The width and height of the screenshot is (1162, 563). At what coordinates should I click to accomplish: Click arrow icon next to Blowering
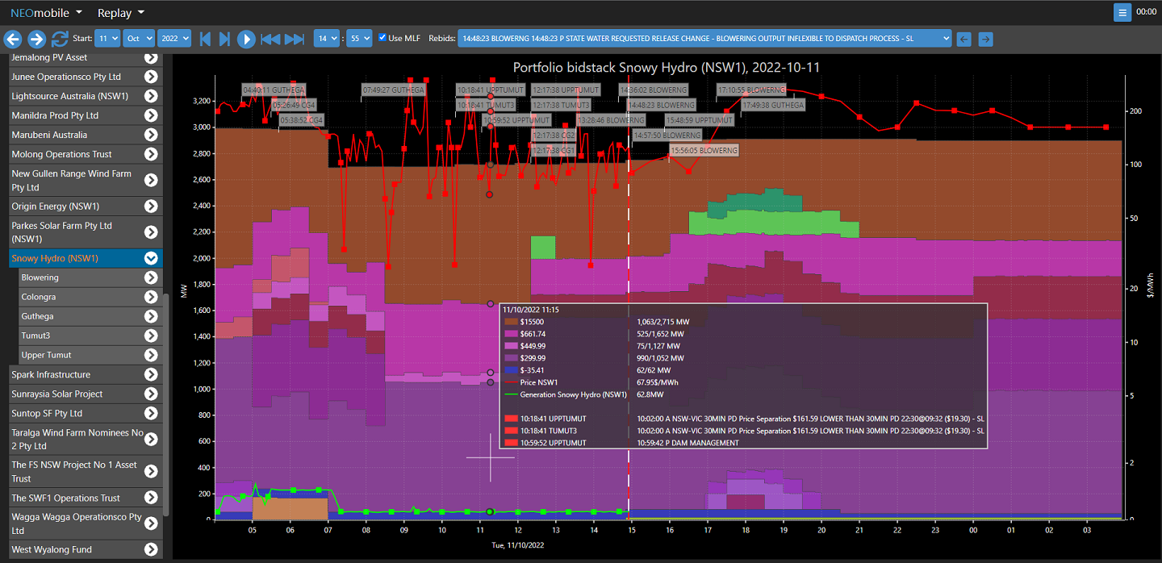coord(151,277)
